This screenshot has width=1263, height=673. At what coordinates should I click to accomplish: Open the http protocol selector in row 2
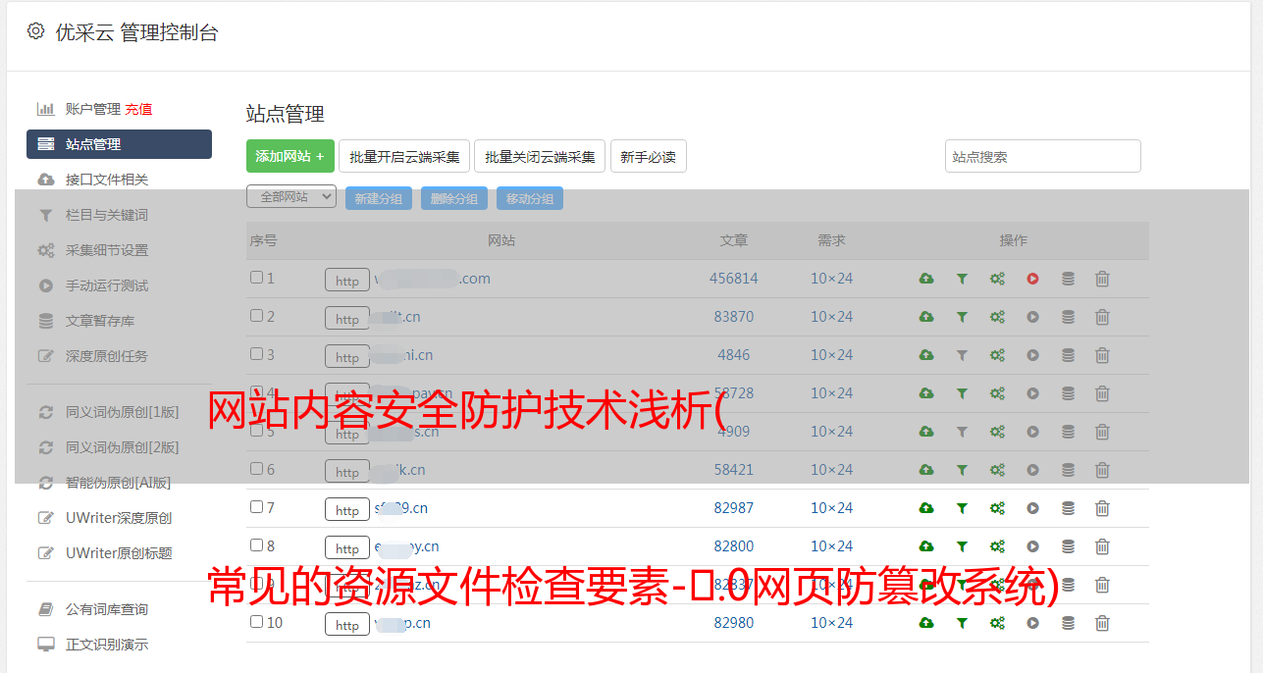pyautogui.click(x=347, y=319)
